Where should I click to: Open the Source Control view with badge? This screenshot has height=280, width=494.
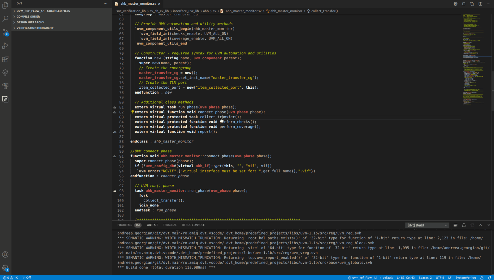tap(5, 32)
